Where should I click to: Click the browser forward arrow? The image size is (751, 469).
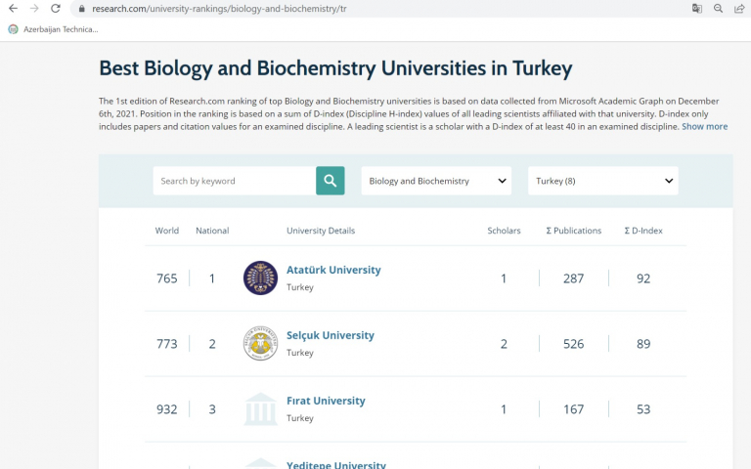34,8
